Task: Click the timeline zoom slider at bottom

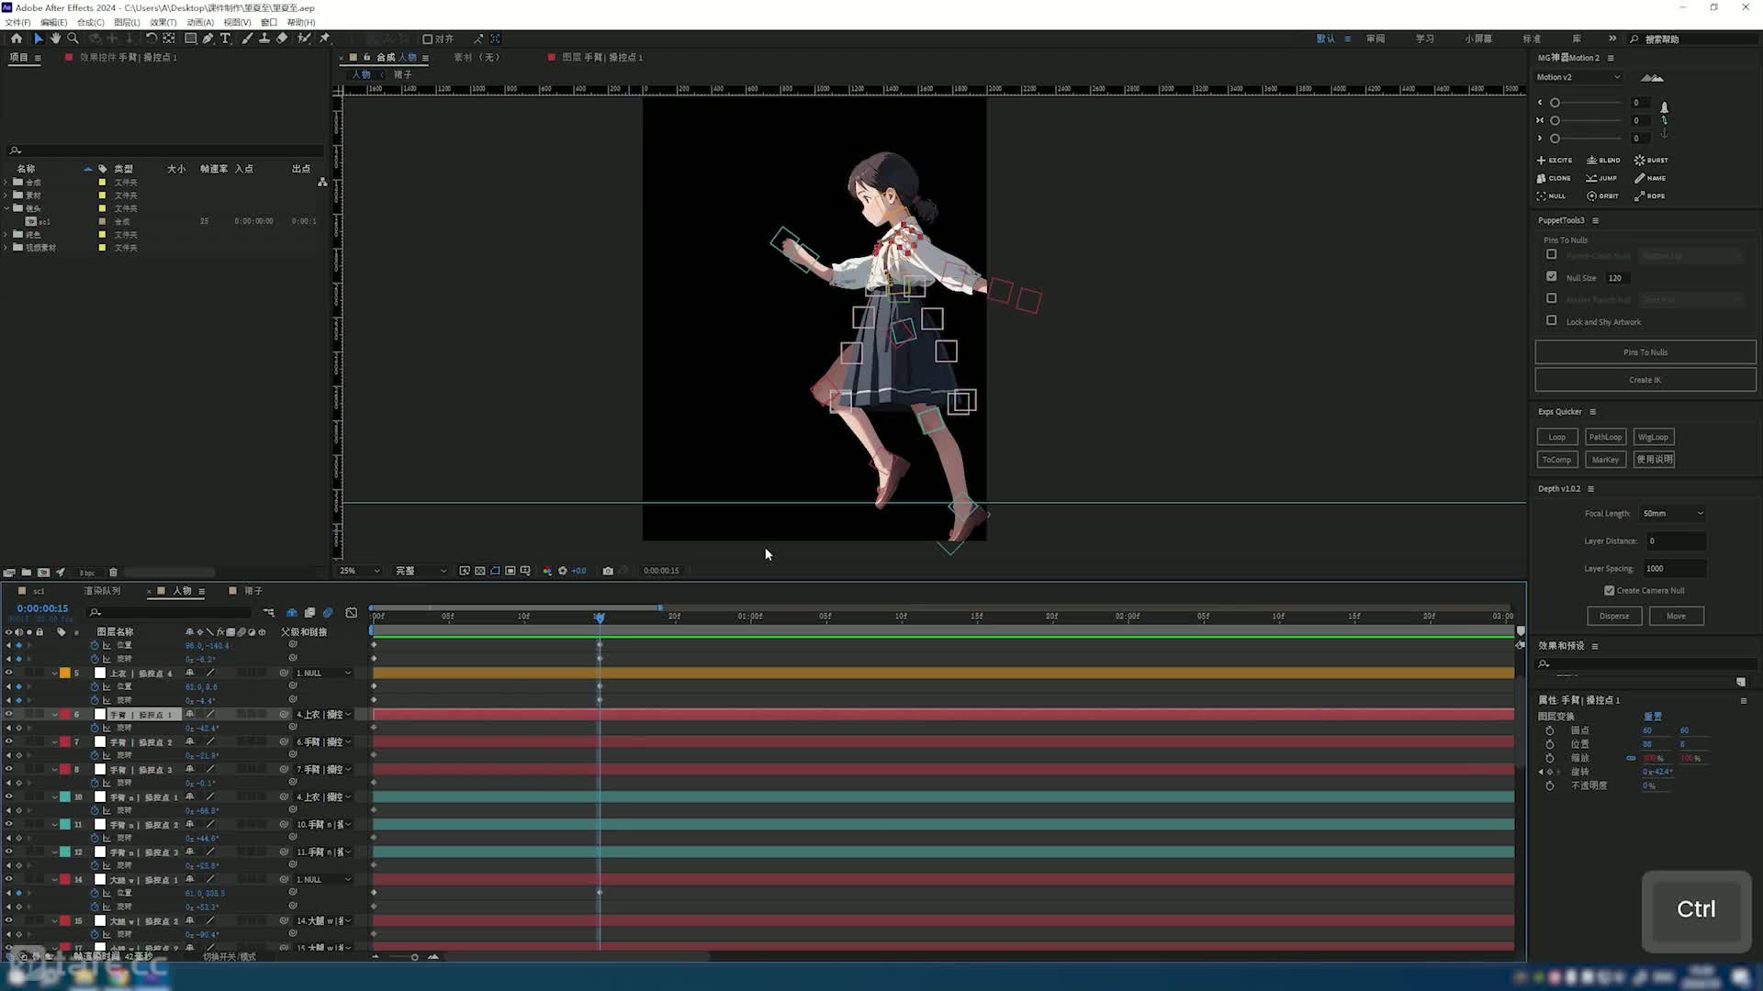Action: coord(414,957)
